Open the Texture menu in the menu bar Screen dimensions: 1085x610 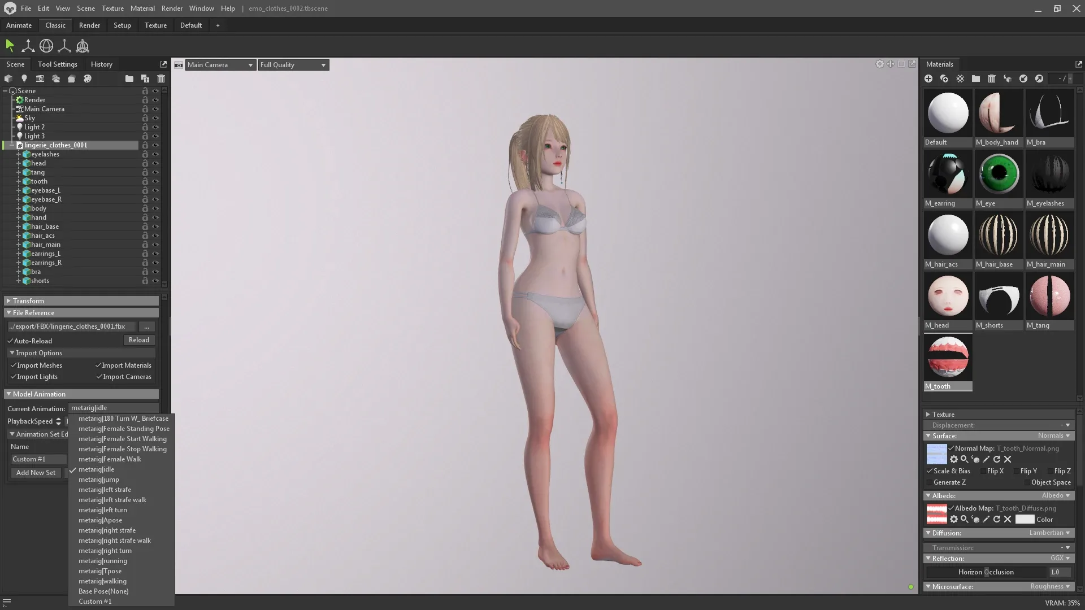[x=112, y=8]
